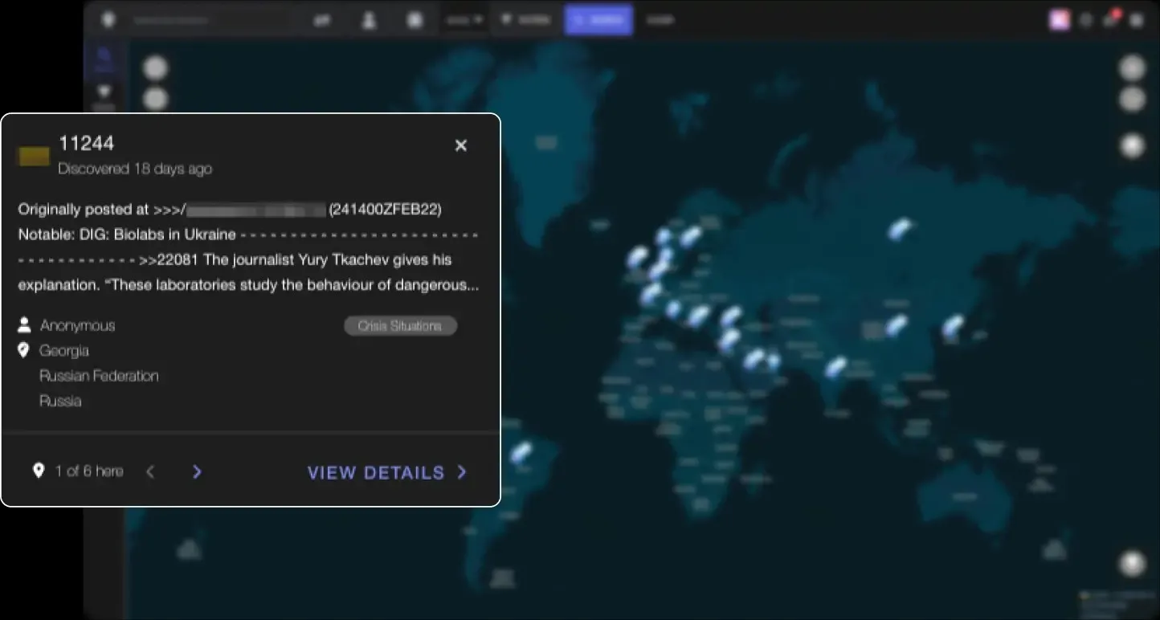Select the map marker over South America
1160x620 pixels.
coord(521,452)
